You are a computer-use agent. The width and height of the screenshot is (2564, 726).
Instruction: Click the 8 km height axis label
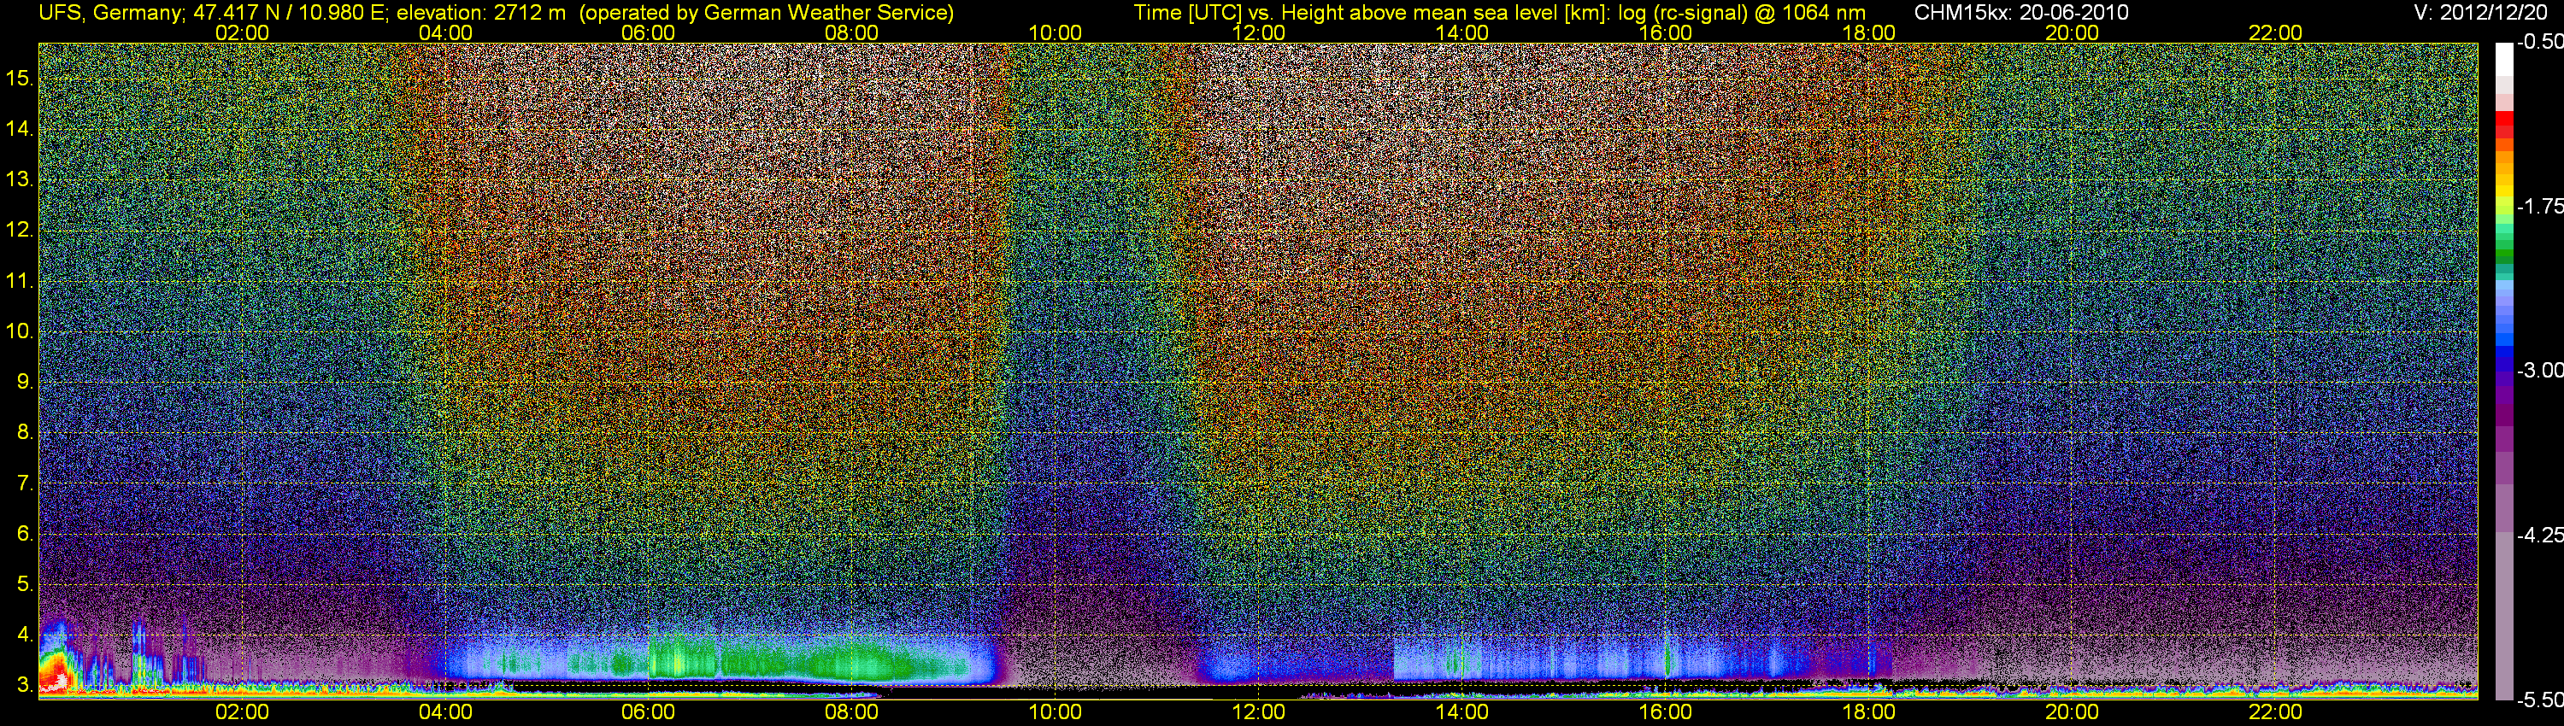click(x=24, y=433)
